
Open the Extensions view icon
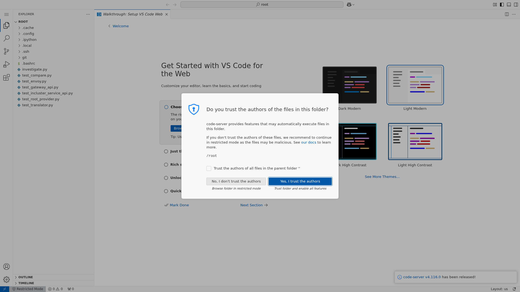click(x=6, y=78)
